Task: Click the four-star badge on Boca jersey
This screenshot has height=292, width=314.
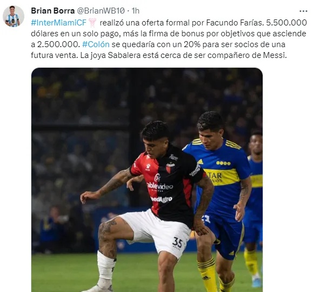Action: click(x=223, y=164)
